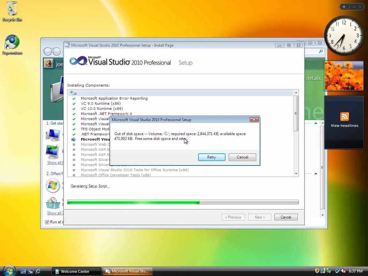Click the search magnifier in Welcome Center

pyautogui.click(x=321, y=51)
